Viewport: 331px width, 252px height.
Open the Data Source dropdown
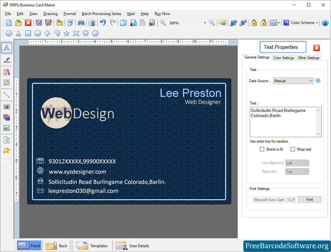click(293, 81)
